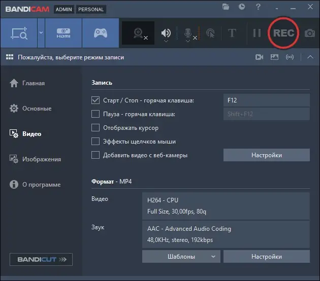Toggle the microphone icon
This screenshot has width=320, height=281.
coord(188,32)
